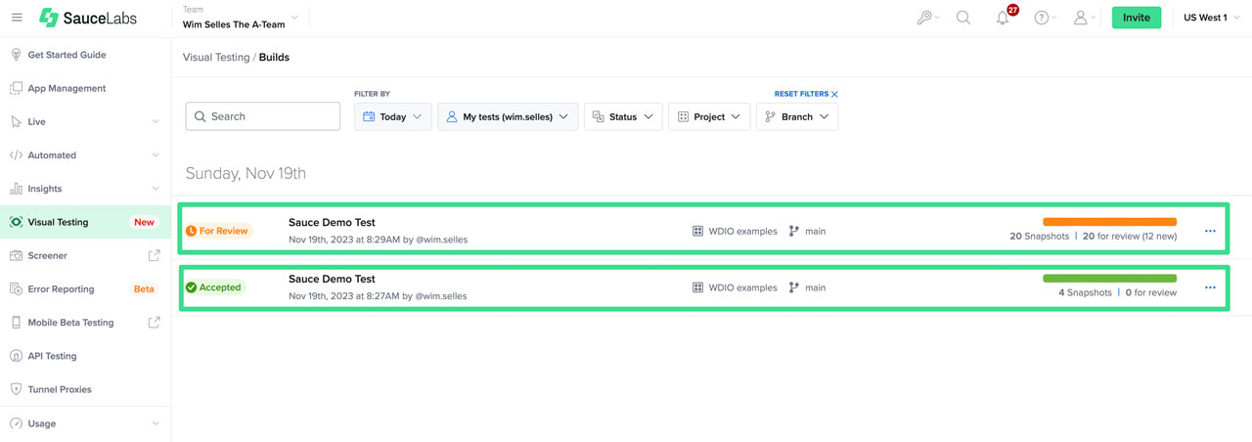
Task: Click the green Invite button
Action: 1137,18
